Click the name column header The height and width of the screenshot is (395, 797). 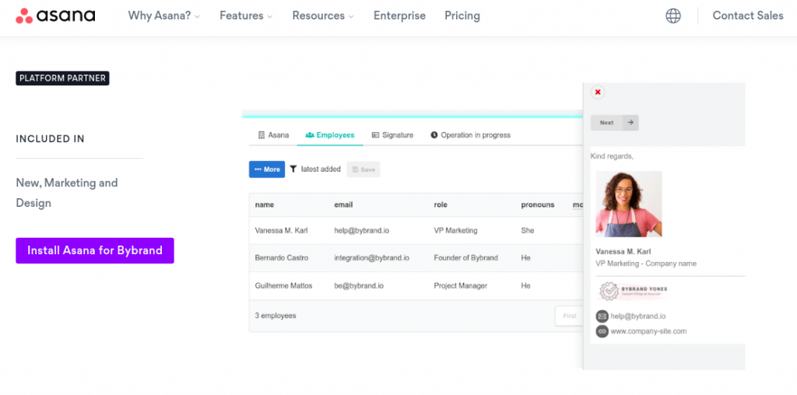click(265, 204)
